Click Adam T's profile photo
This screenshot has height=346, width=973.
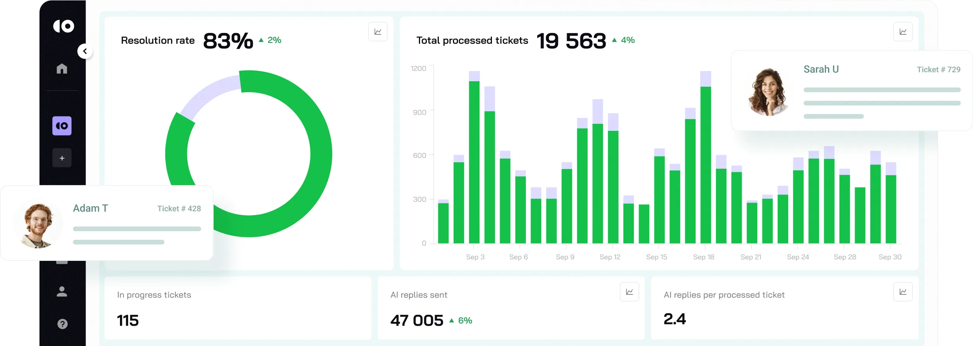[x=38, y=225]
